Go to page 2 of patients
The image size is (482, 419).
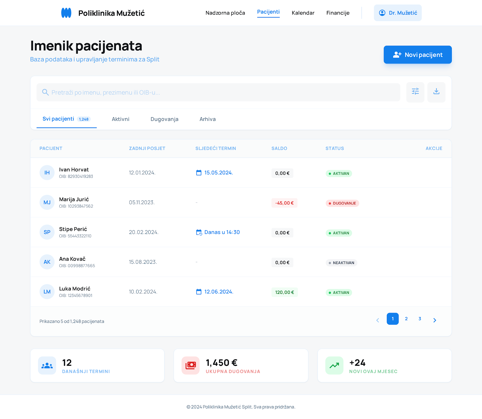[406, 319]
